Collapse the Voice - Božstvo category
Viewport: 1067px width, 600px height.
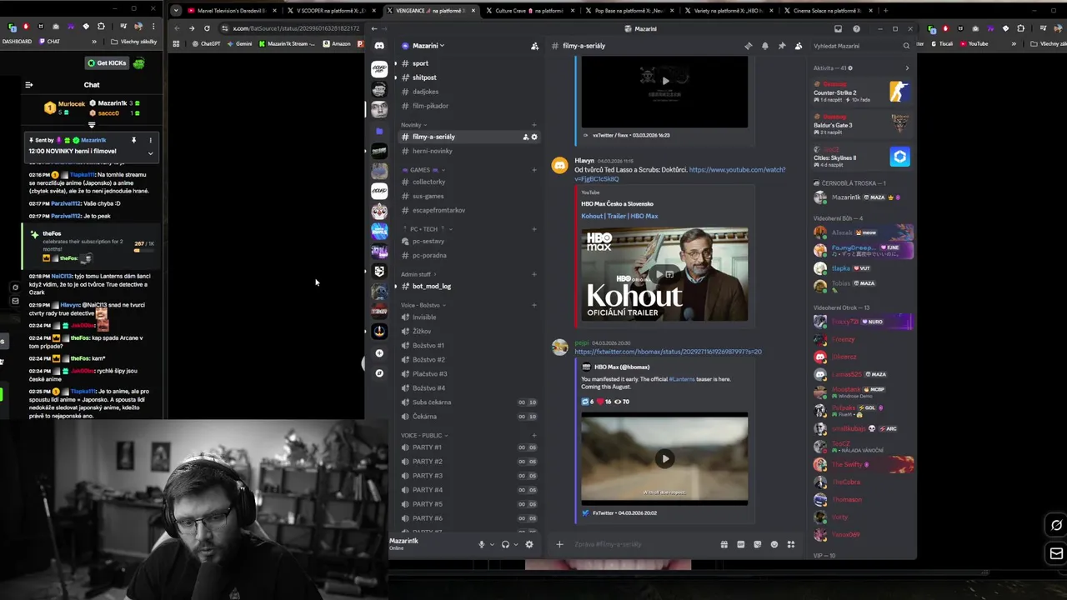tap(423, 305)
